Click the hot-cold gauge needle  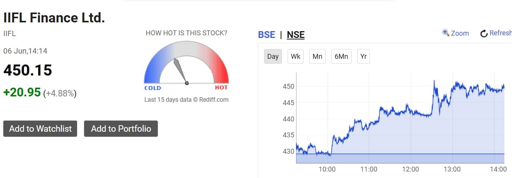click(180, 71)
